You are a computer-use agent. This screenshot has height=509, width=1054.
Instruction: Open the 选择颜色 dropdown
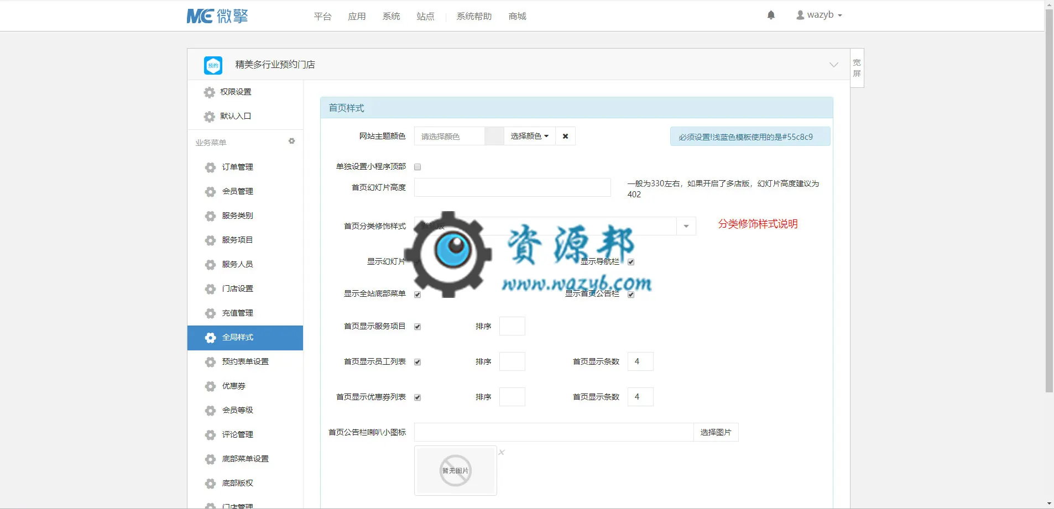pyautogui.click(x=529, y=136)
